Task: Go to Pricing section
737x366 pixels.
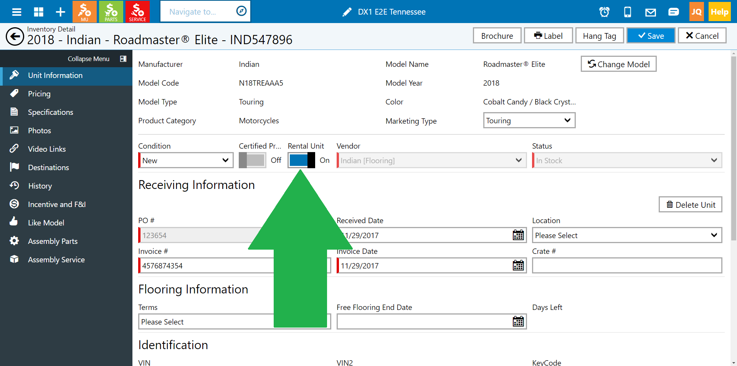Action: pyautogui.click(x=66, y=94)
